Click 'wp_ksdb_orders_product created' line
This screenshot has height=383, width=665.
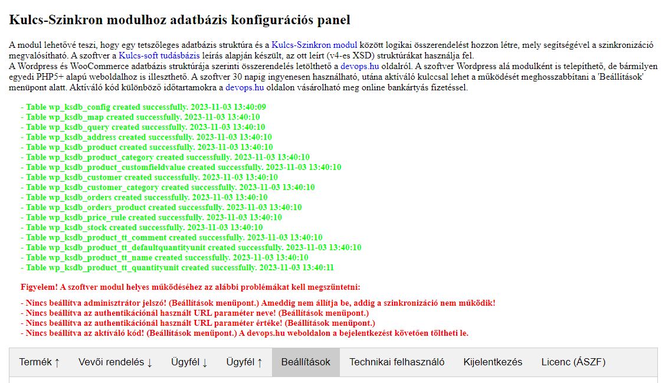coord(161,207)
